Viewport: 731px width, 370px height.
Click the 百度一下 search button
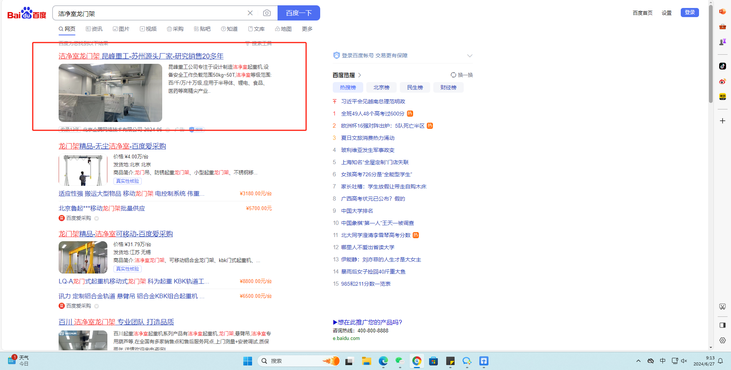tap(298, 13)
